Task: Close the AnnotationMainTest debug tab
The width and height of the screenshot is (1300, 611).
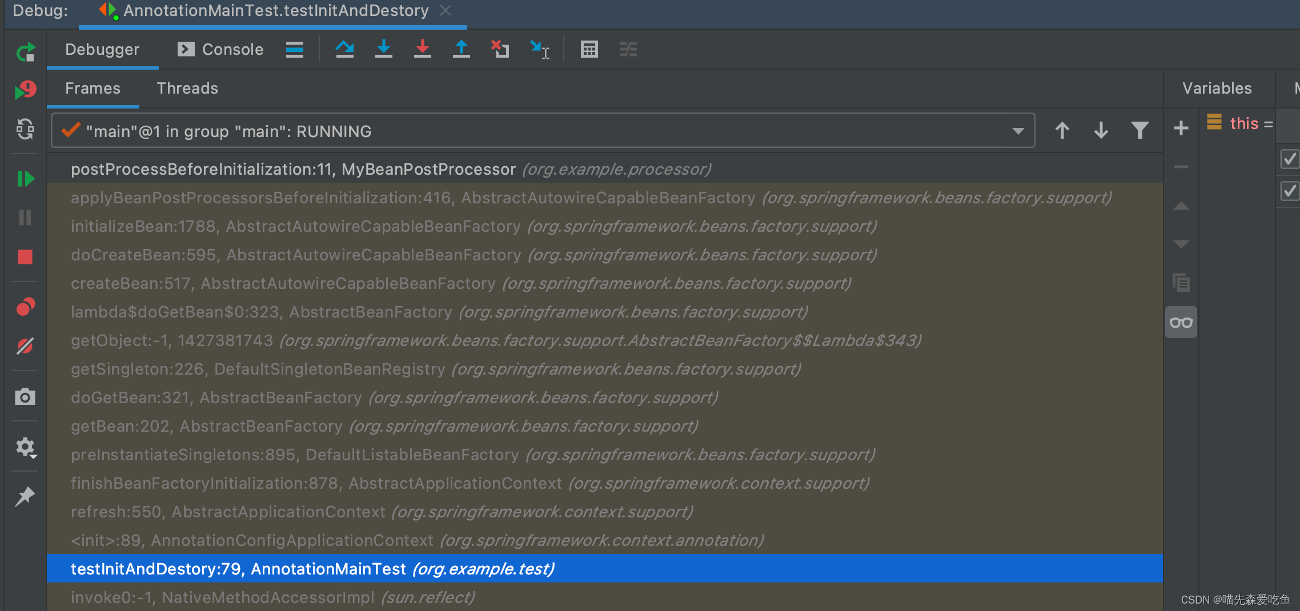Action: (x=446, y=11)
